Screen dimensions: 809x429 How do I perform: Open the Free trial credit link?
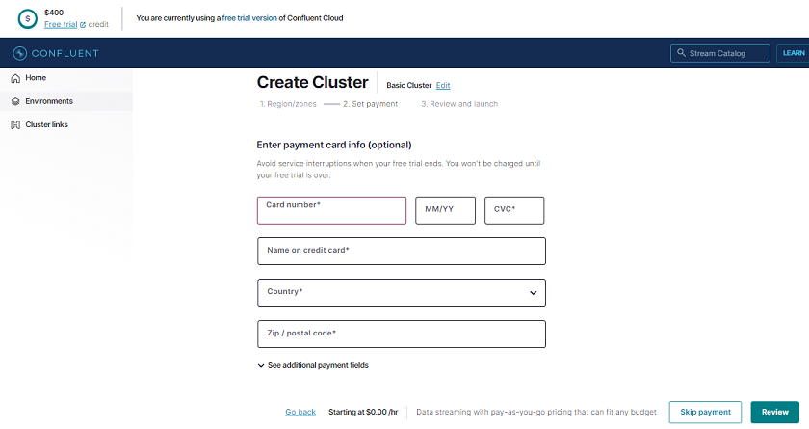click(61, 24)
